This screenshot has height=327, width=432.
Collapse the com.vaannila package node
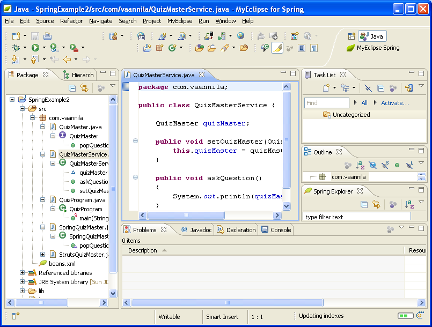(33, 117)
